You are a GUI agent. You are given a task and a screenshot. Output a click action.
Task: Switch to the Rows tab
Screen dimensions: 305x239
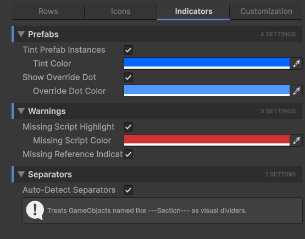click(x=48, y=12)
